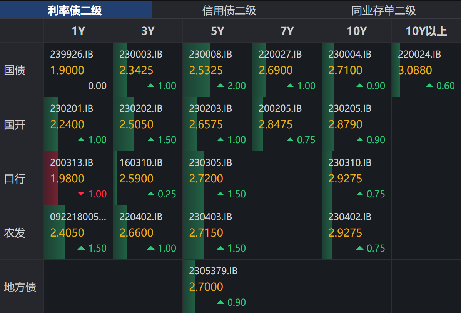This screenshot has width=461, height=313.
Task: Click the up arrow for 230201.IB
Action: pos(81,140)
